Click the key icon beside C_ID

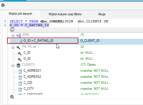pyautogui.click(x=20, y=54)
